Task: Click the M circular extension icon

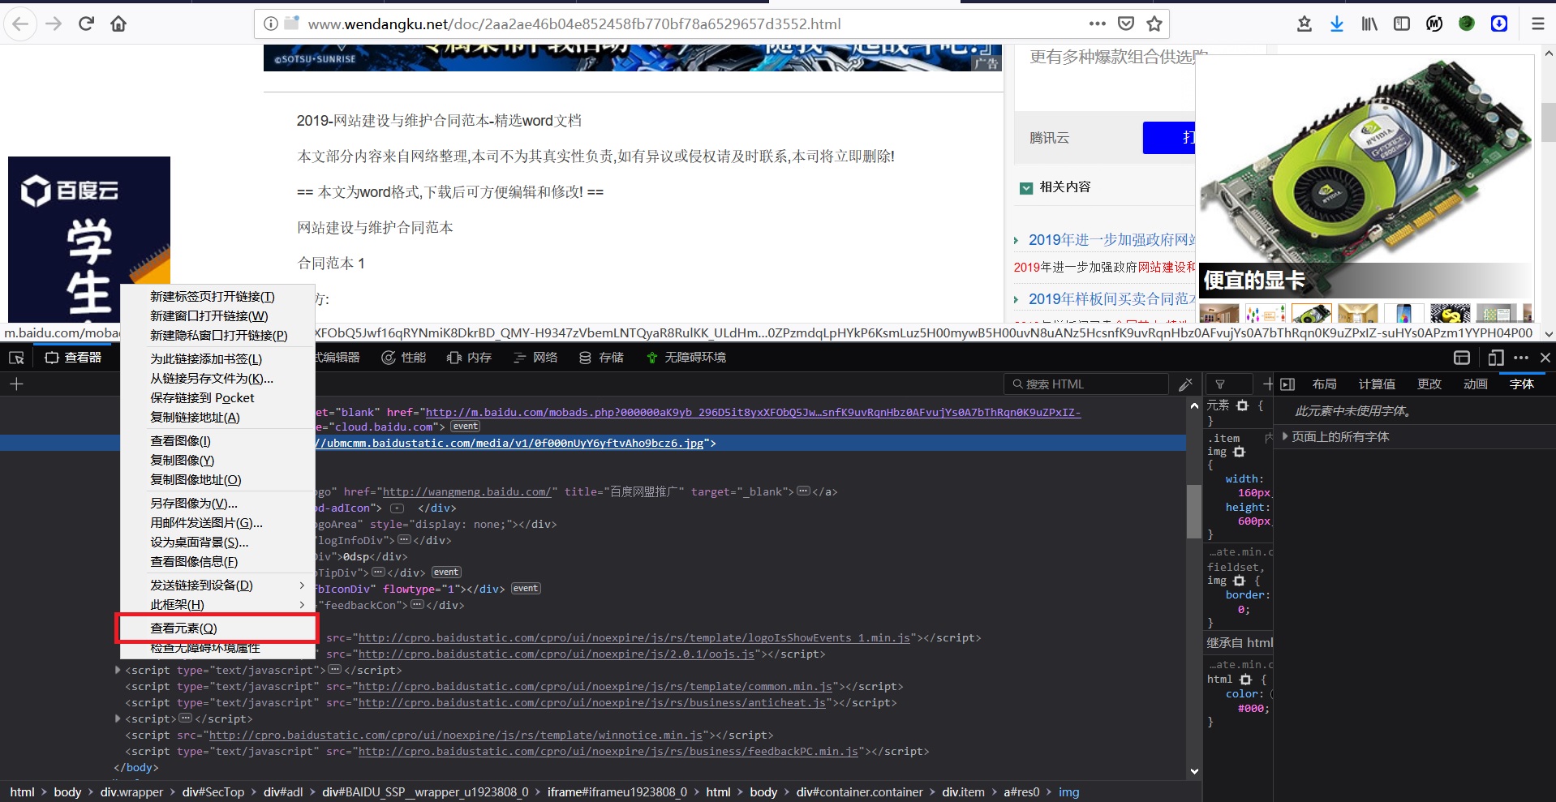Action: click(1434, 24)
